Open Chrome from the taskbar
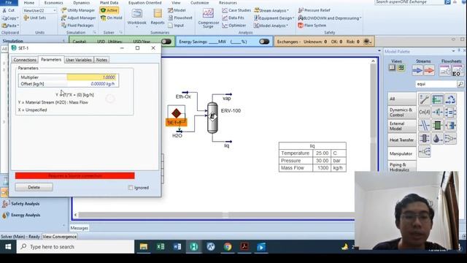Viewport: 467px width, 263px height. [228, 247]
